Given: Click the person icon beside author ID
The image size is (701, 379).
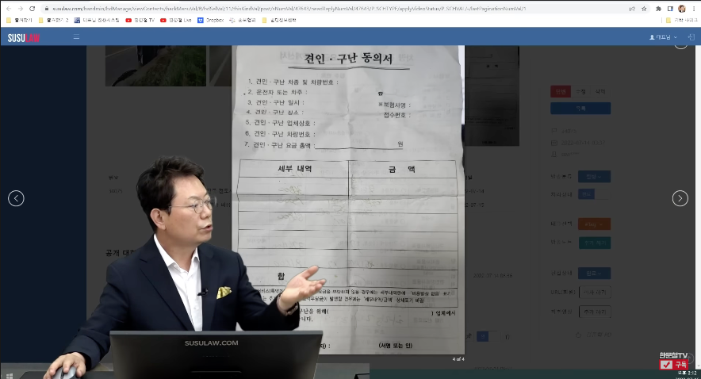Looking at the screenshot, I should point(554,154).
